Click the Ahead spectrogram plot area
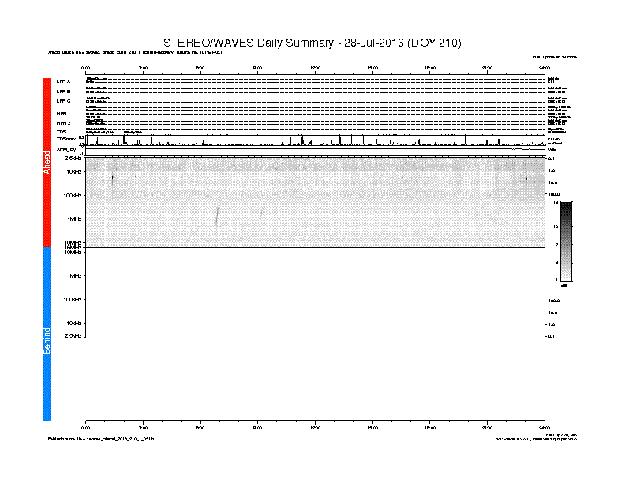 [x=316, y=202]
